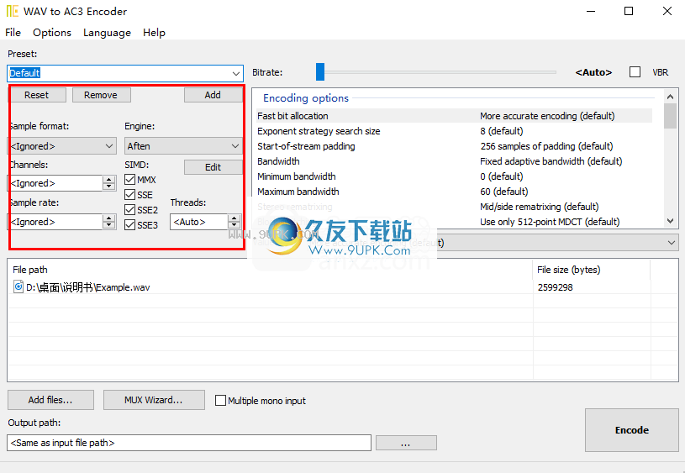Open the Options menu
Screen dimensions: 685x473
[x=52, y=32]
